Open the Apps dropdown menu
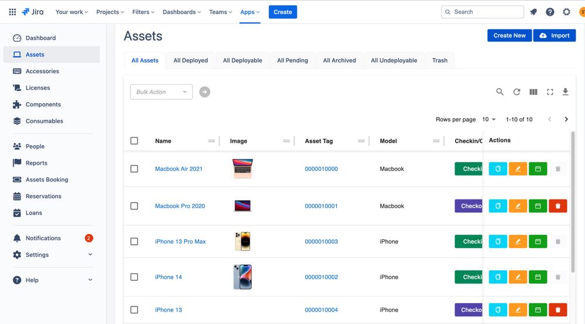585x324 pixels. (250, 12)
